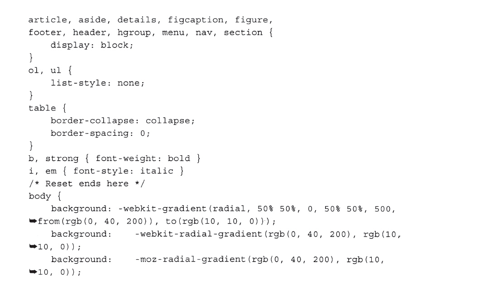Click the continuation arrow before from(rgb
Screen dimensions: 494x282
33,221
